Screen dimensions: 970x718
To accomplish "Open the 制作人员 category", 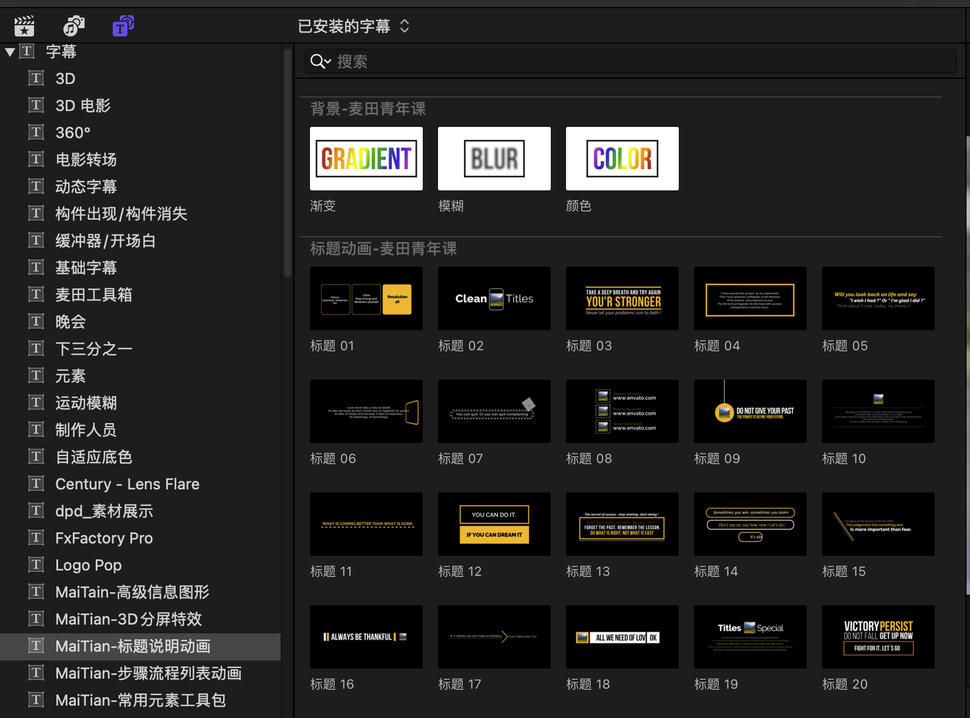I will (x=141, y=430).
